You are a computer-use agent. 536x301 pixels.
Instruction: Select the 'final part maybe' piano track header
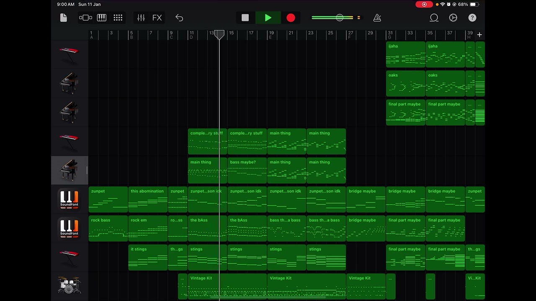click(x=70, y=112)
